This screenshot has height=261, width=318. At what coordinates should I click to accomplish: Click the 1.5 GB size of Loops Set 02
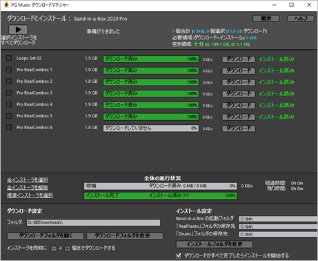pos(91,58)
